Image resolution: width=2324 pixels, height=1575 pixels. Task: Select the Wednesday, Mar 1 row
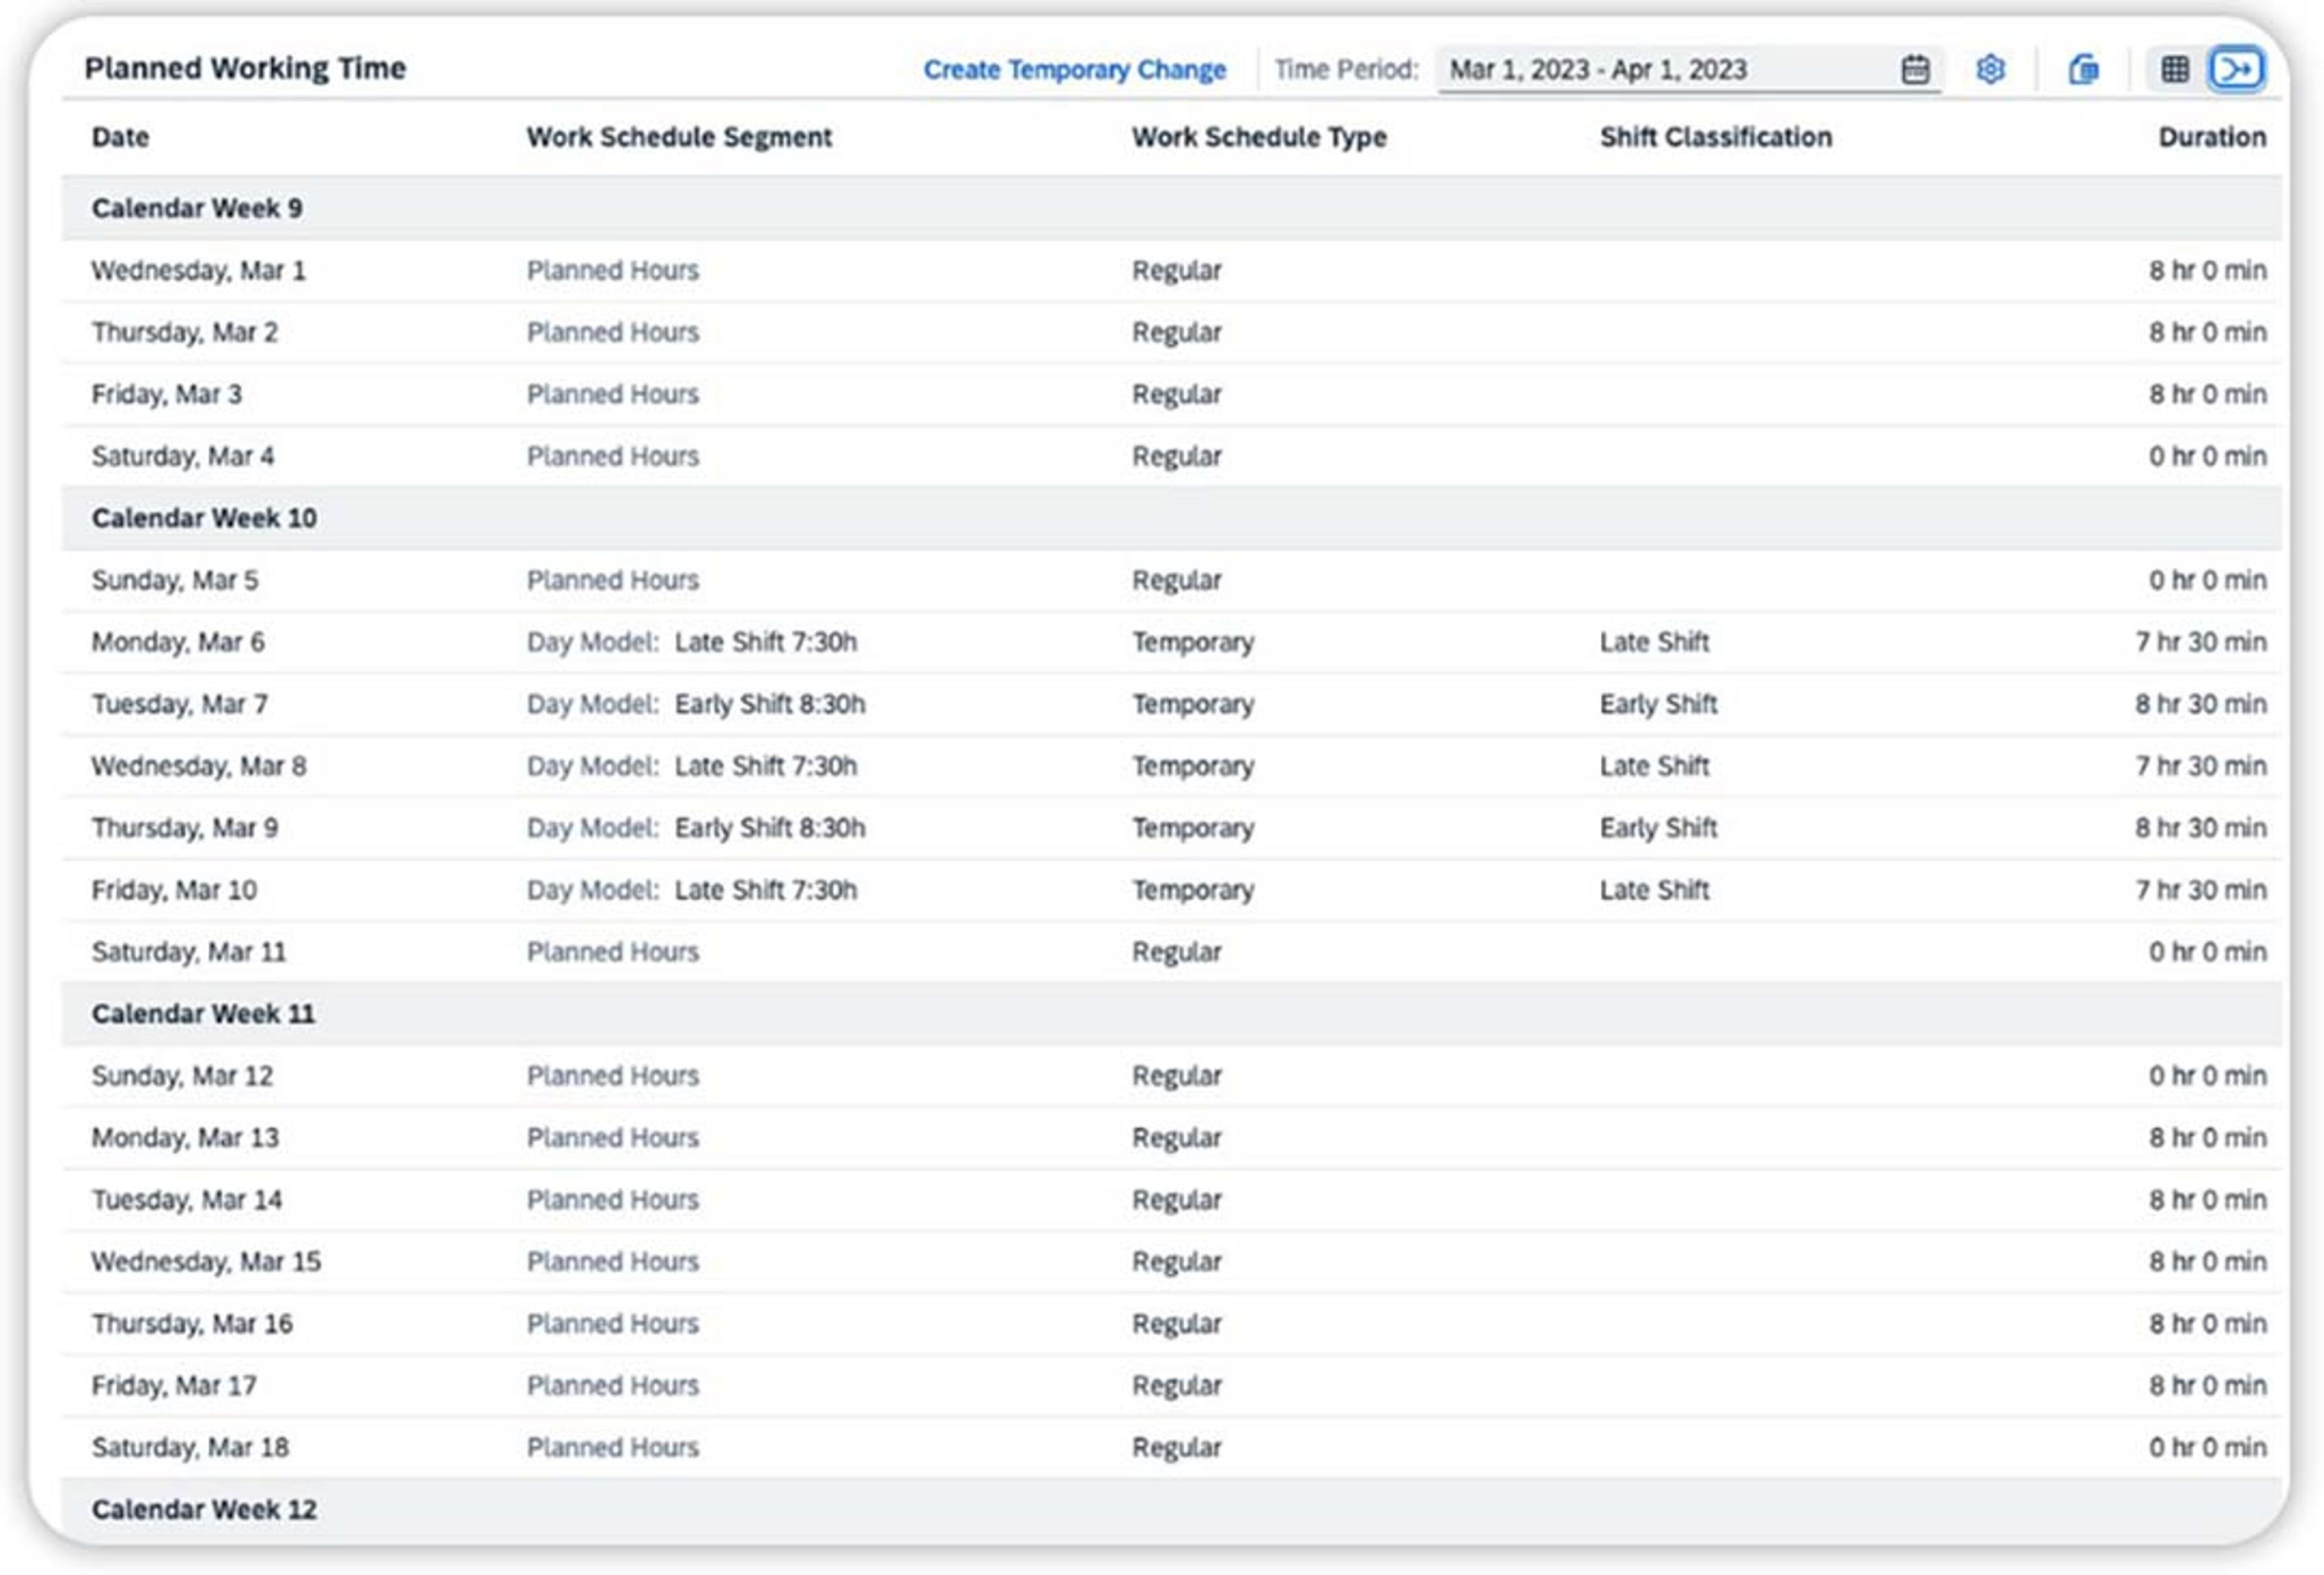click(x=1171, y=270)
